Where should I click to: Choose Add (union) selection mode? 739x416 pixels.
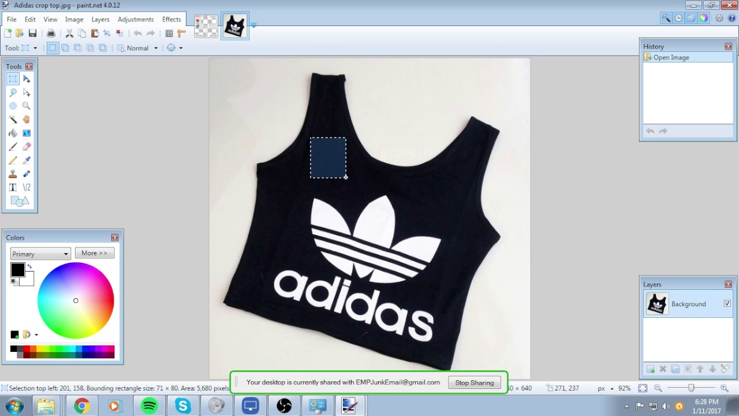click(x=65, y=48)
